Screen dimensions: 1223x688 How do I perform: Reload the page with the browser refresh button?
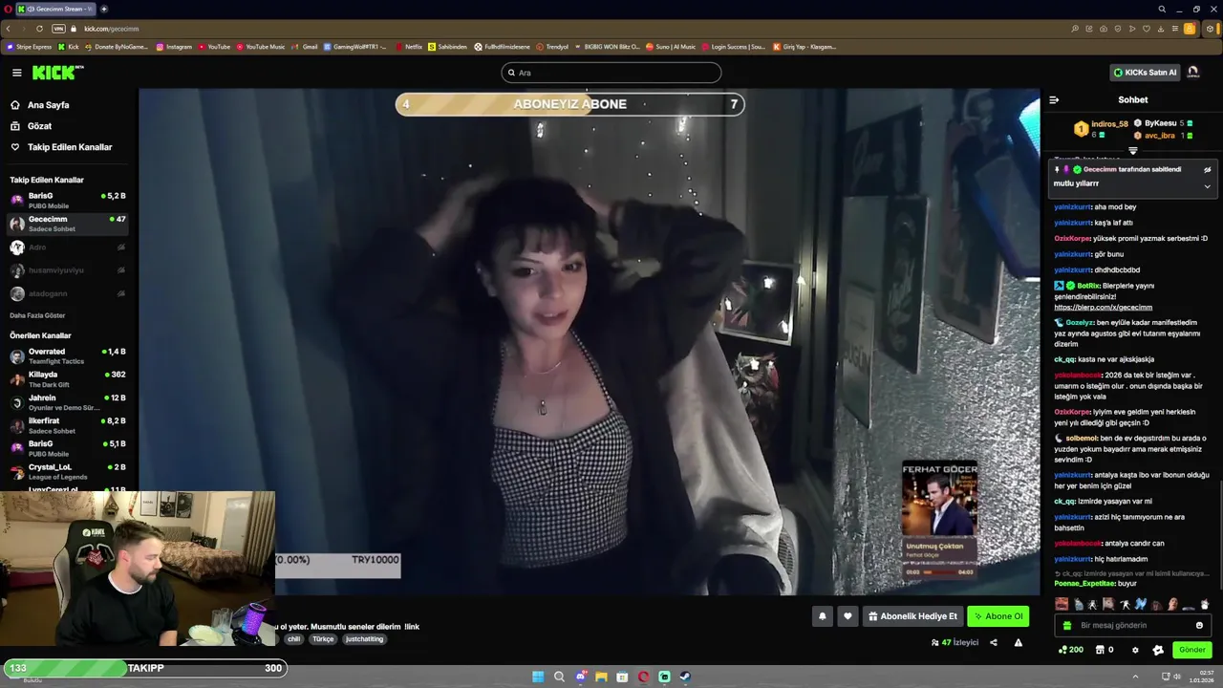tap(39, 29)
